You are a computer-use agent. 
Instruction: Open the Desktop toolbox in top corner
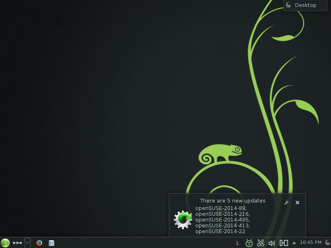point(305,5)
